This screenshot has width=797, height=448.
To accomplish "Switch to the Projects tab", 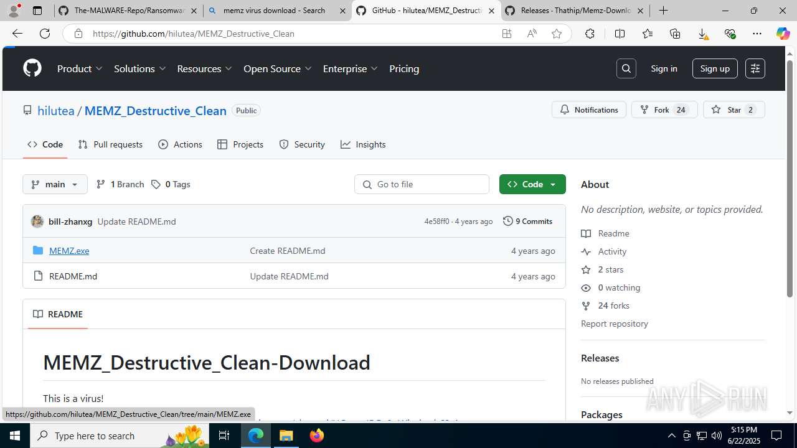I will 240,144.
